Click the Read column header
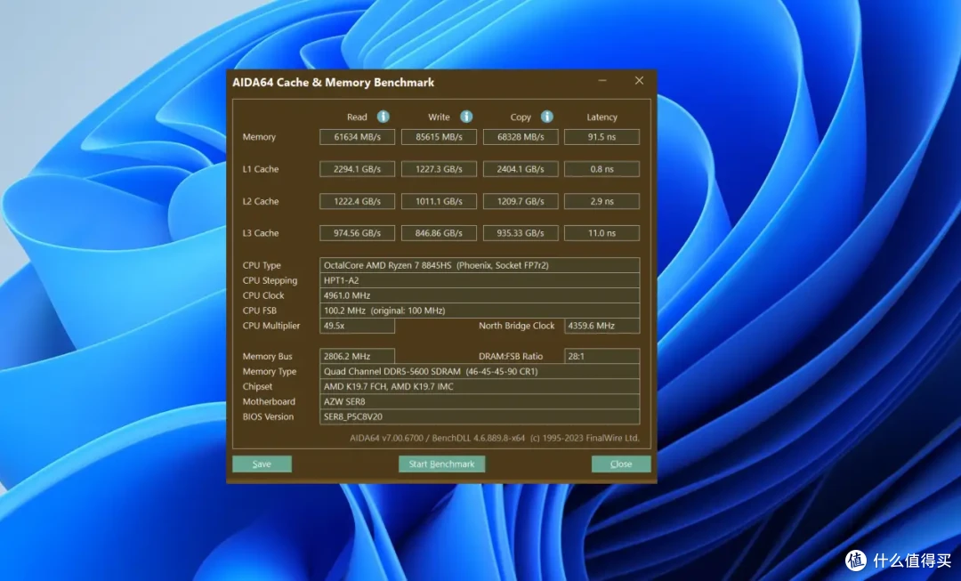Screen dimensions: 961x581 coord(357,117)
